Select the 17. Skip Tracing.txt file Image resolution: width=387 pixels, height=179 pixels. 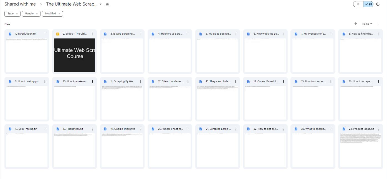click(x=26, y=129)
